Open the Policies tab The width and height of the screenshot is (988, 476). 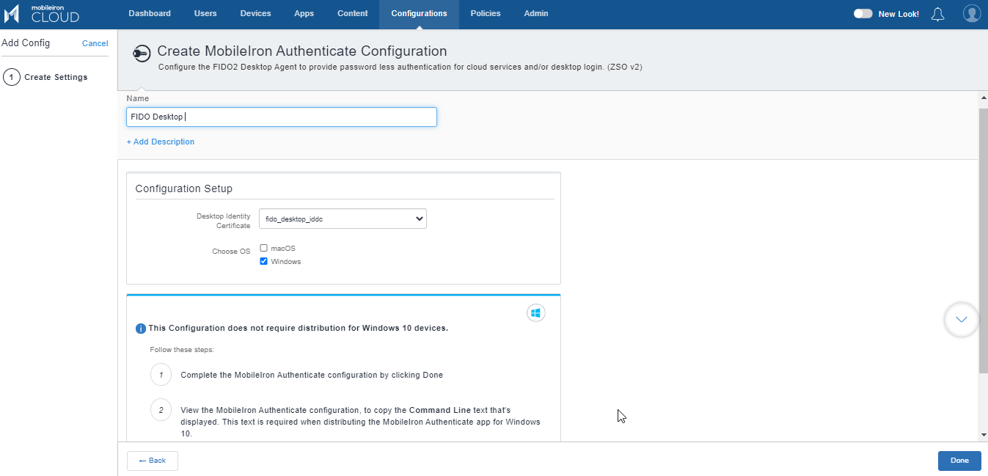click(486, 13)
